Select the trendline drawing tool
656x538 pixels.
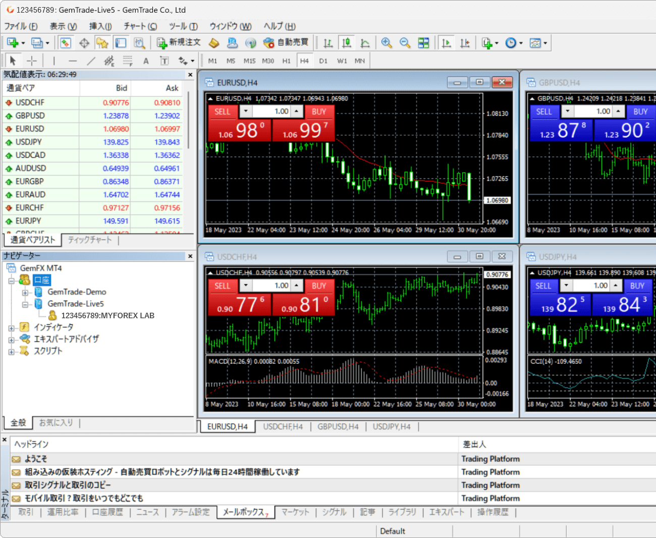tap(91, 61)
